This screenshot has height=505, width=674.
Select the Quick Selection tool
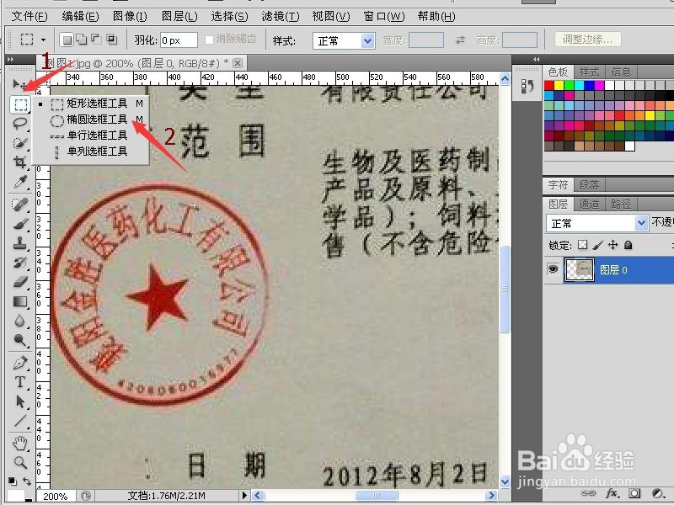click(x=19, y=142)
